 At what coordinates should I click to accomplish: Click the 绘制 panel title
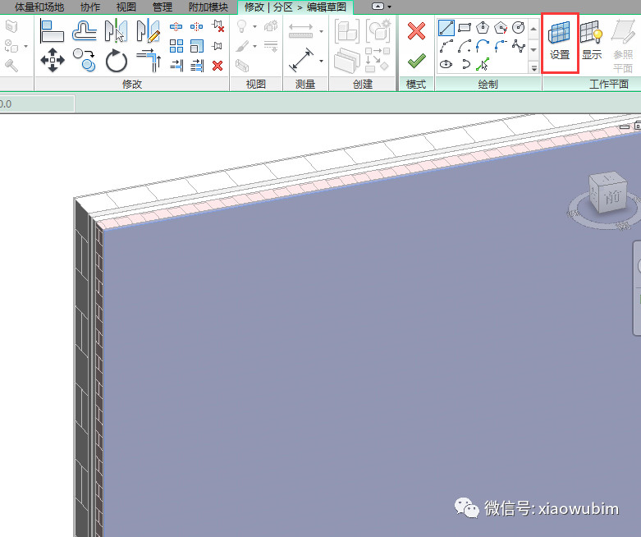click(488, 85)
